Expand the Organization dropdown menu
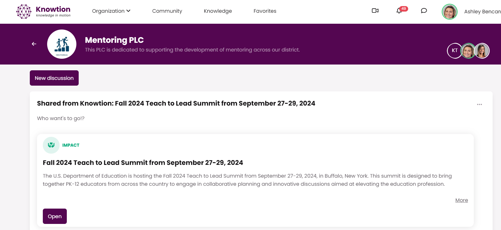Screen dimensions: 501x230 click(111, 11)
